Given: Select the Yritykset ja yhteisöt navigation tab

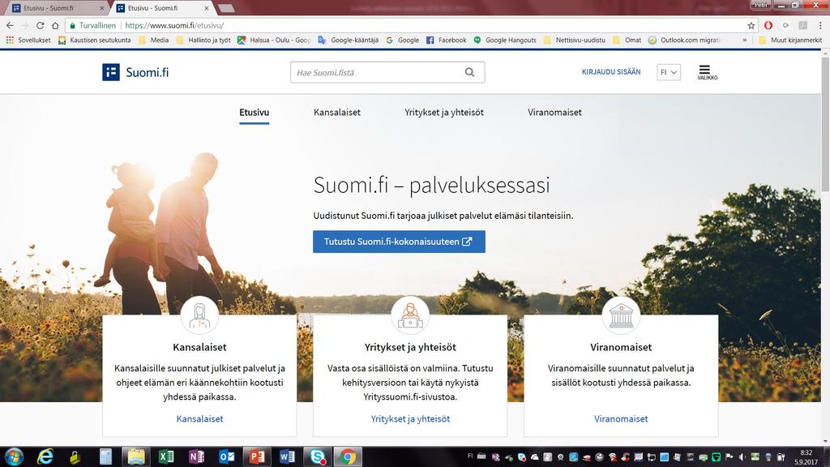Looking at the screenshot, I should coord(444,112).
